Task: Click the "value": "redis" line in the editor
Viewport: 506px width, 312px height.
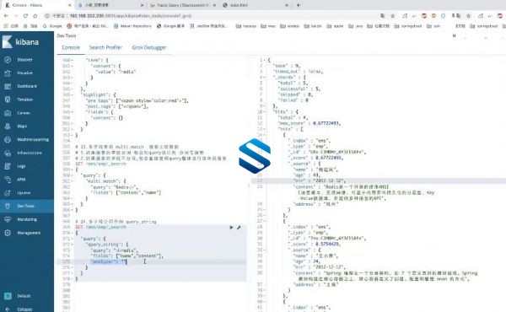Action: pos(116,72)
